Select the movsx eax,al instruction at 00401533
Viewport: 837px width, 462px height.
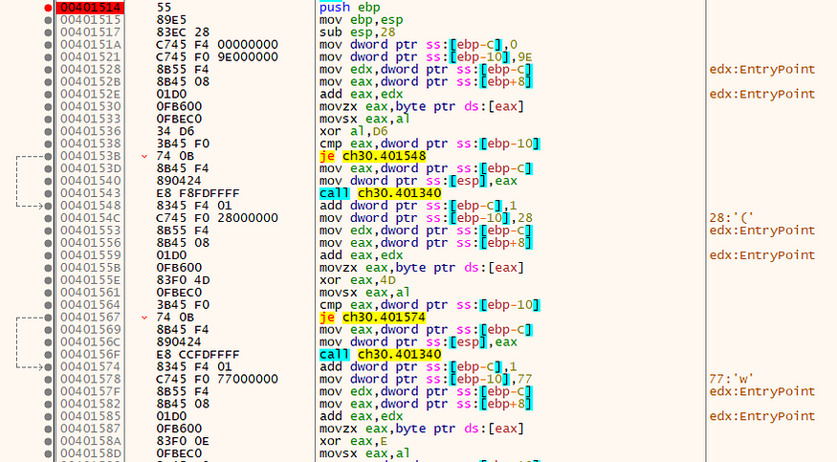coord(364,119)
